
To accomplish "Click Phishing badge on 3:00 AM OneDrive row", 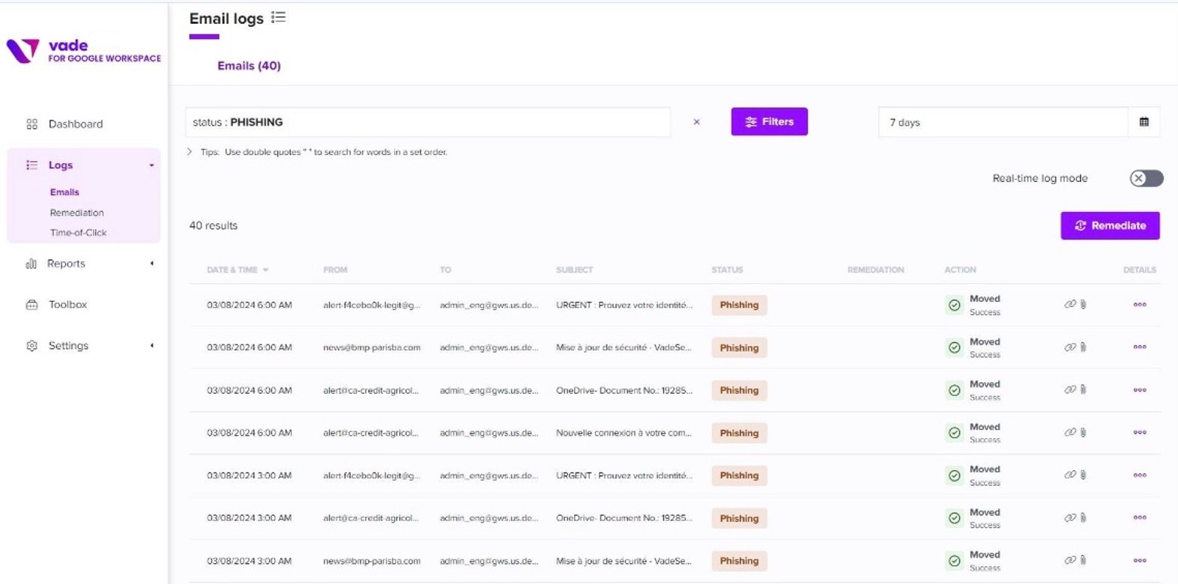I will click(x=740, y=518).
